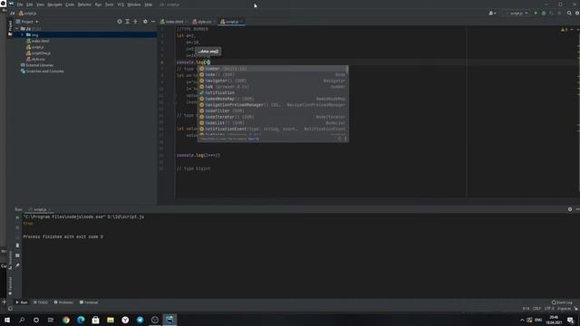The width and height of the screenshot is (580, 326).
Task: Expand the img folder in project tree
Action: click(22, 34)
